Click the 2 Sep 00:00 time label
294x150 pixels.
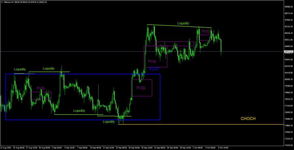coord(57,148)
